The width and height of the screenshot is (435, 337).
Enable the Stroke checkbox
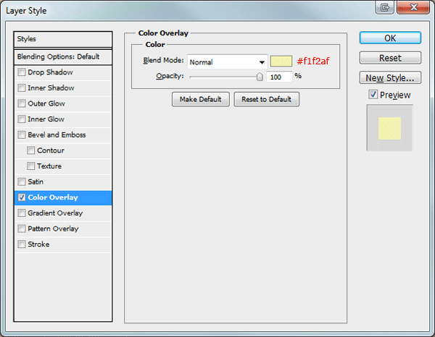coord(21,244)
